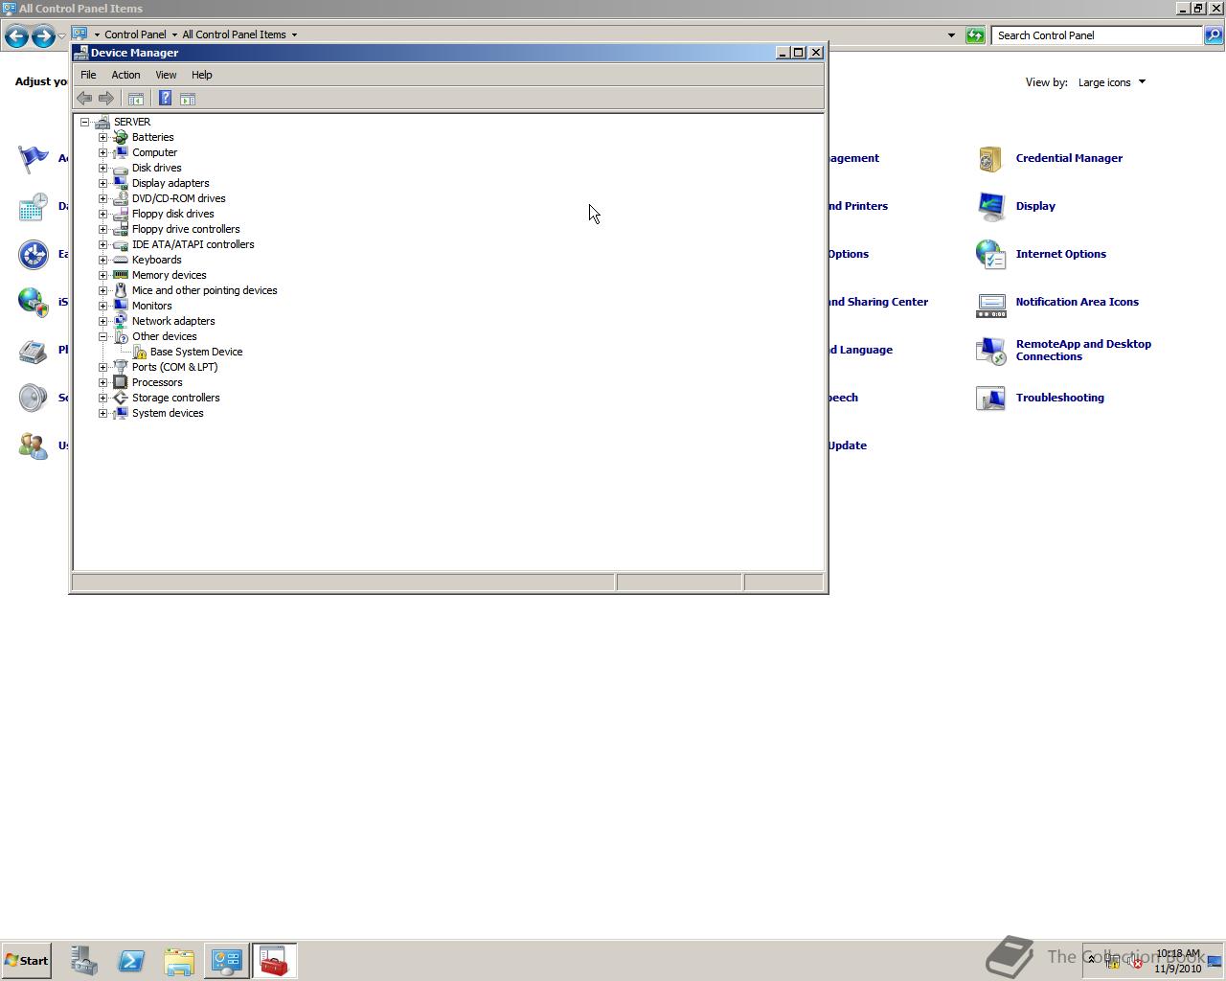Click the Control Panel Forward navigation button
Viewport: 1226px width, 981px height.
pyautogui.click(x=43, y=36)
